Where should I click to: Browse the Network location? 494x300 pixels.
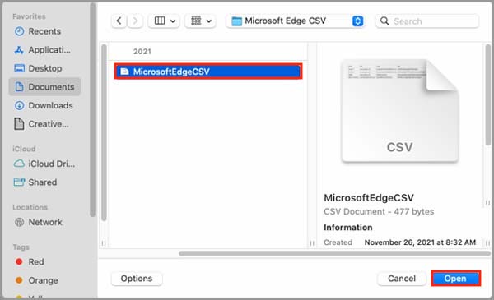tap(44, 222)
